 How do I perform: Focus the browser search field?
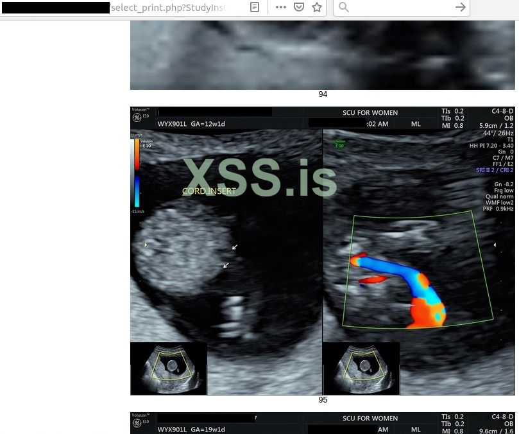pos(402,7)
